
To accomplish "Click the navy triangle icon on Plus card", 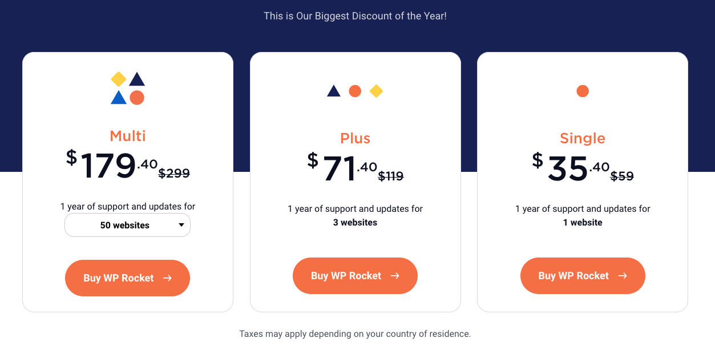I will pos(333,91).
